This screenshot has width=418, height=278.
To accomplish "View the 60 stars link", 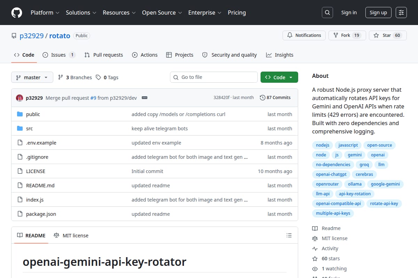I will 326,259.
